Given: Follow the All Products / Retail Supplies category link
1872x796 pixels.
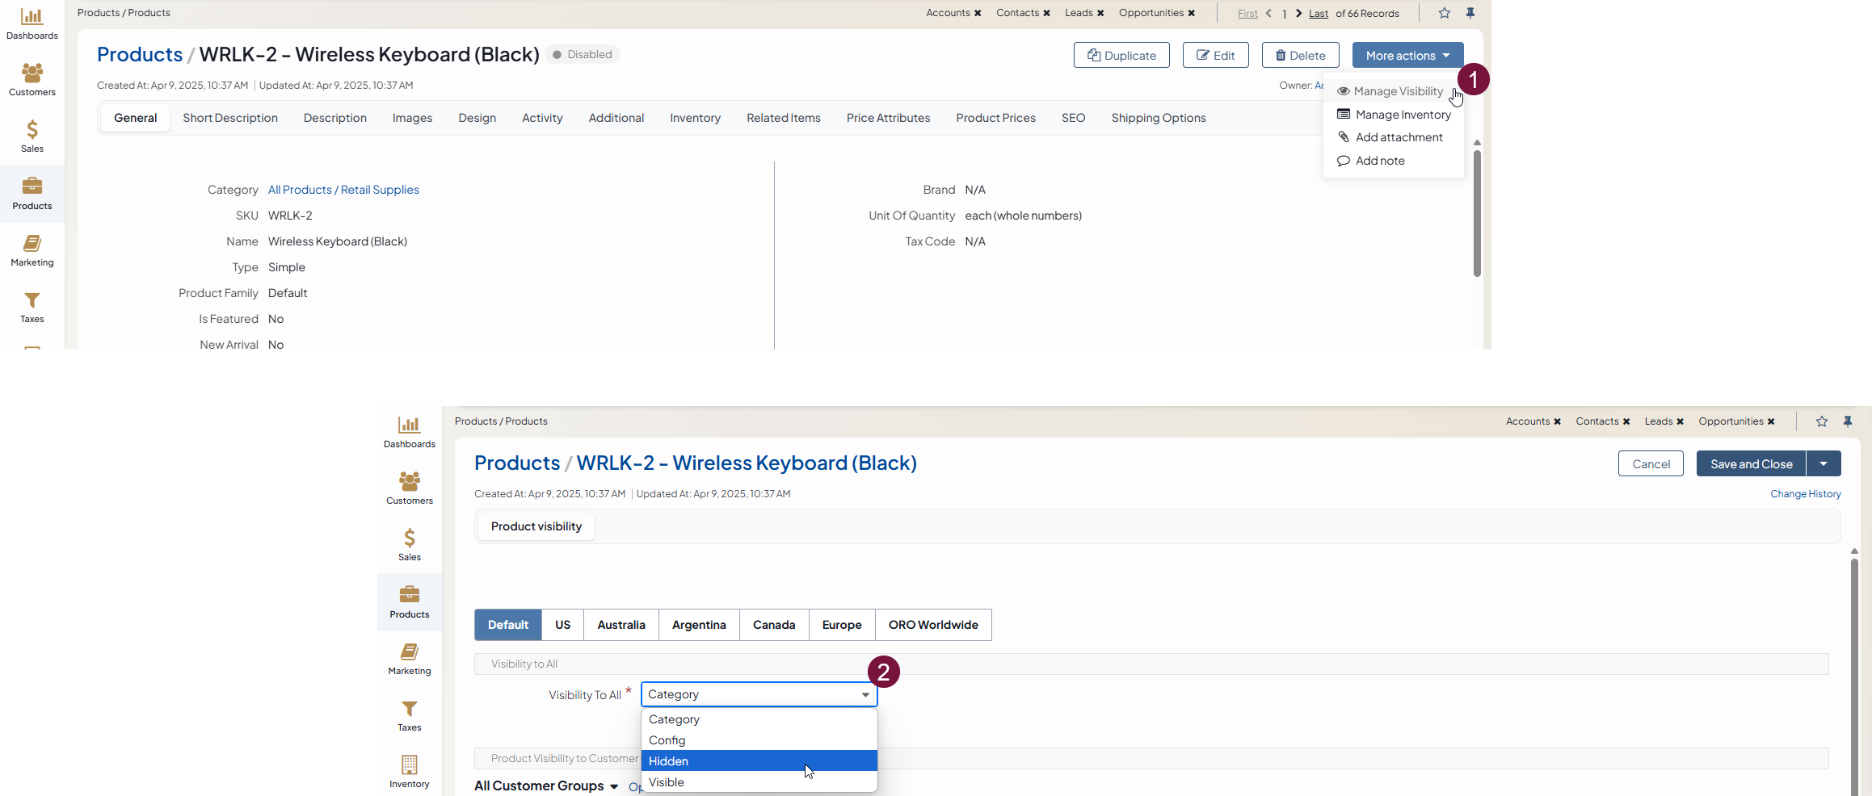Looking at the screenshot, I should point(343,190).
